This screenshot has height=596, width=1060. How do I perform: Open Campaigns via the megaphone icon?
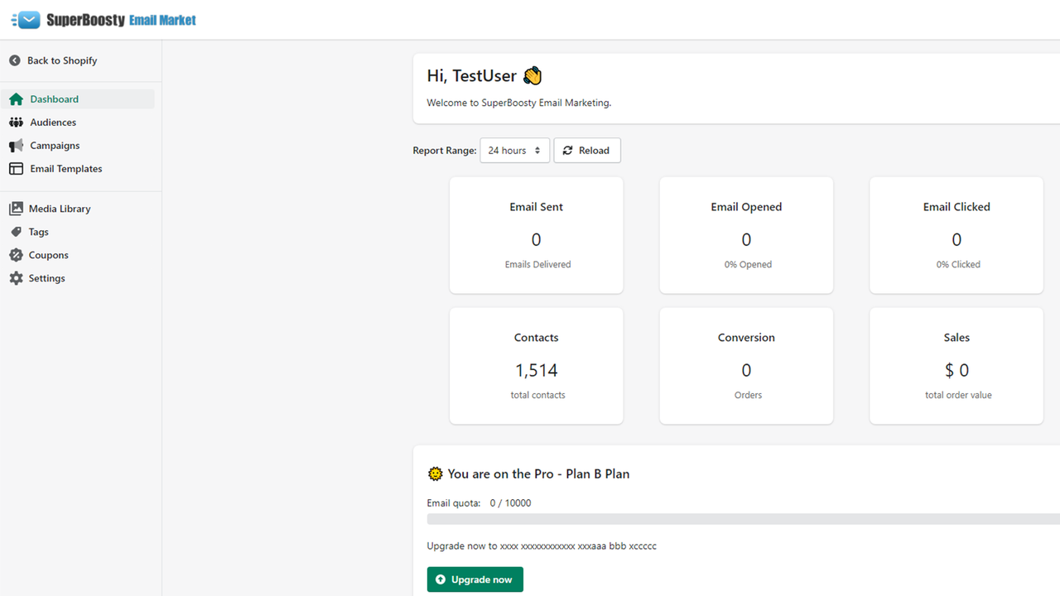(x=14, y=145)
